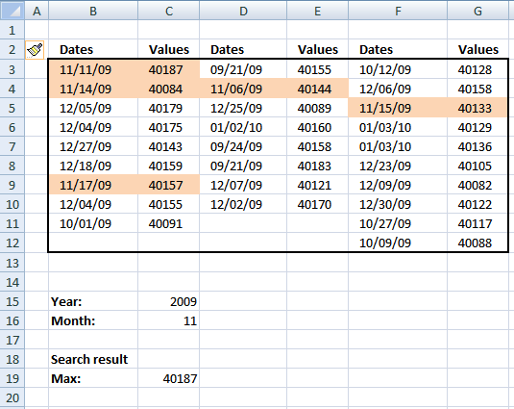Click the Select All corner triangle

(12, 11)
